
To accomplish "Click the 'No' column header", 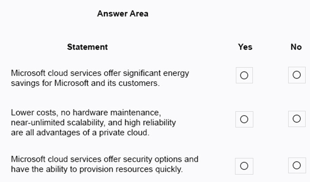I will click(296, 47).
